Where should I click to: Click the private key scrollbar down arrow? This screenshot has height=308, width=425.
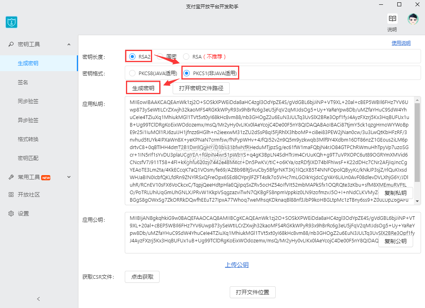(417, 201)
